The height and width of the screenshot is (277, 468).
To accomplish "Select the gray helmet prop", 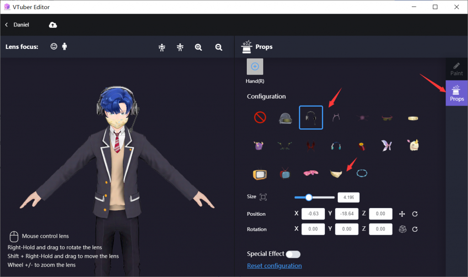I will [285, 118].
